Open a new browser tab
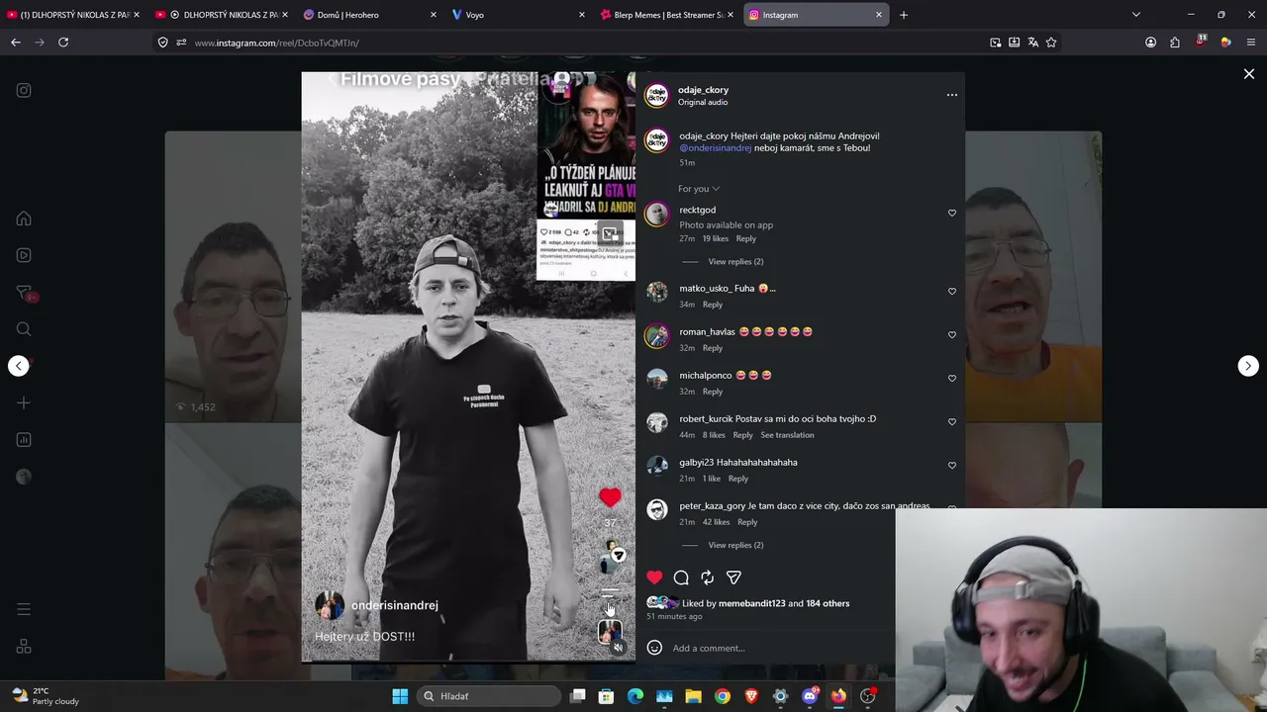 tap(904, 15)
